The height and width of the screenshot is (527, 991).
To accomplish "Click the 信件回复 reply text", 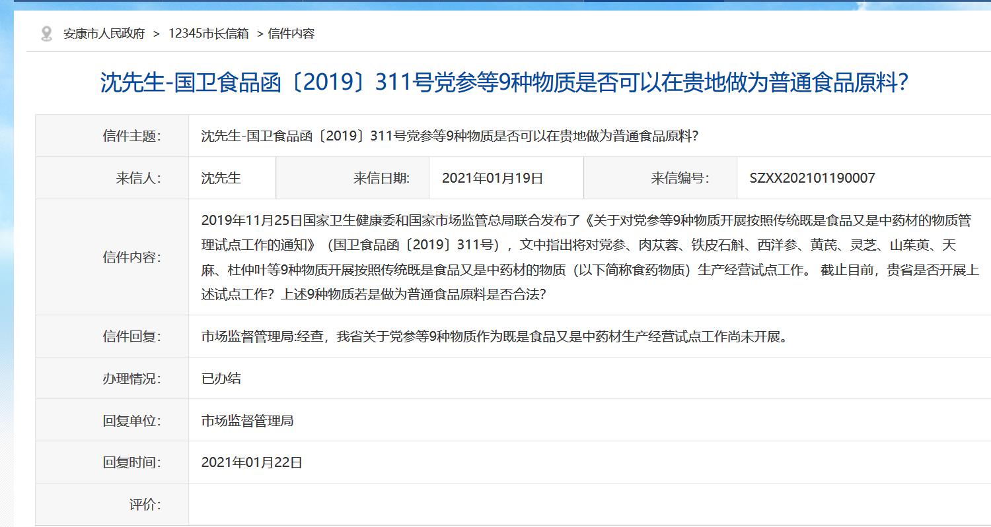I will 494,336.
